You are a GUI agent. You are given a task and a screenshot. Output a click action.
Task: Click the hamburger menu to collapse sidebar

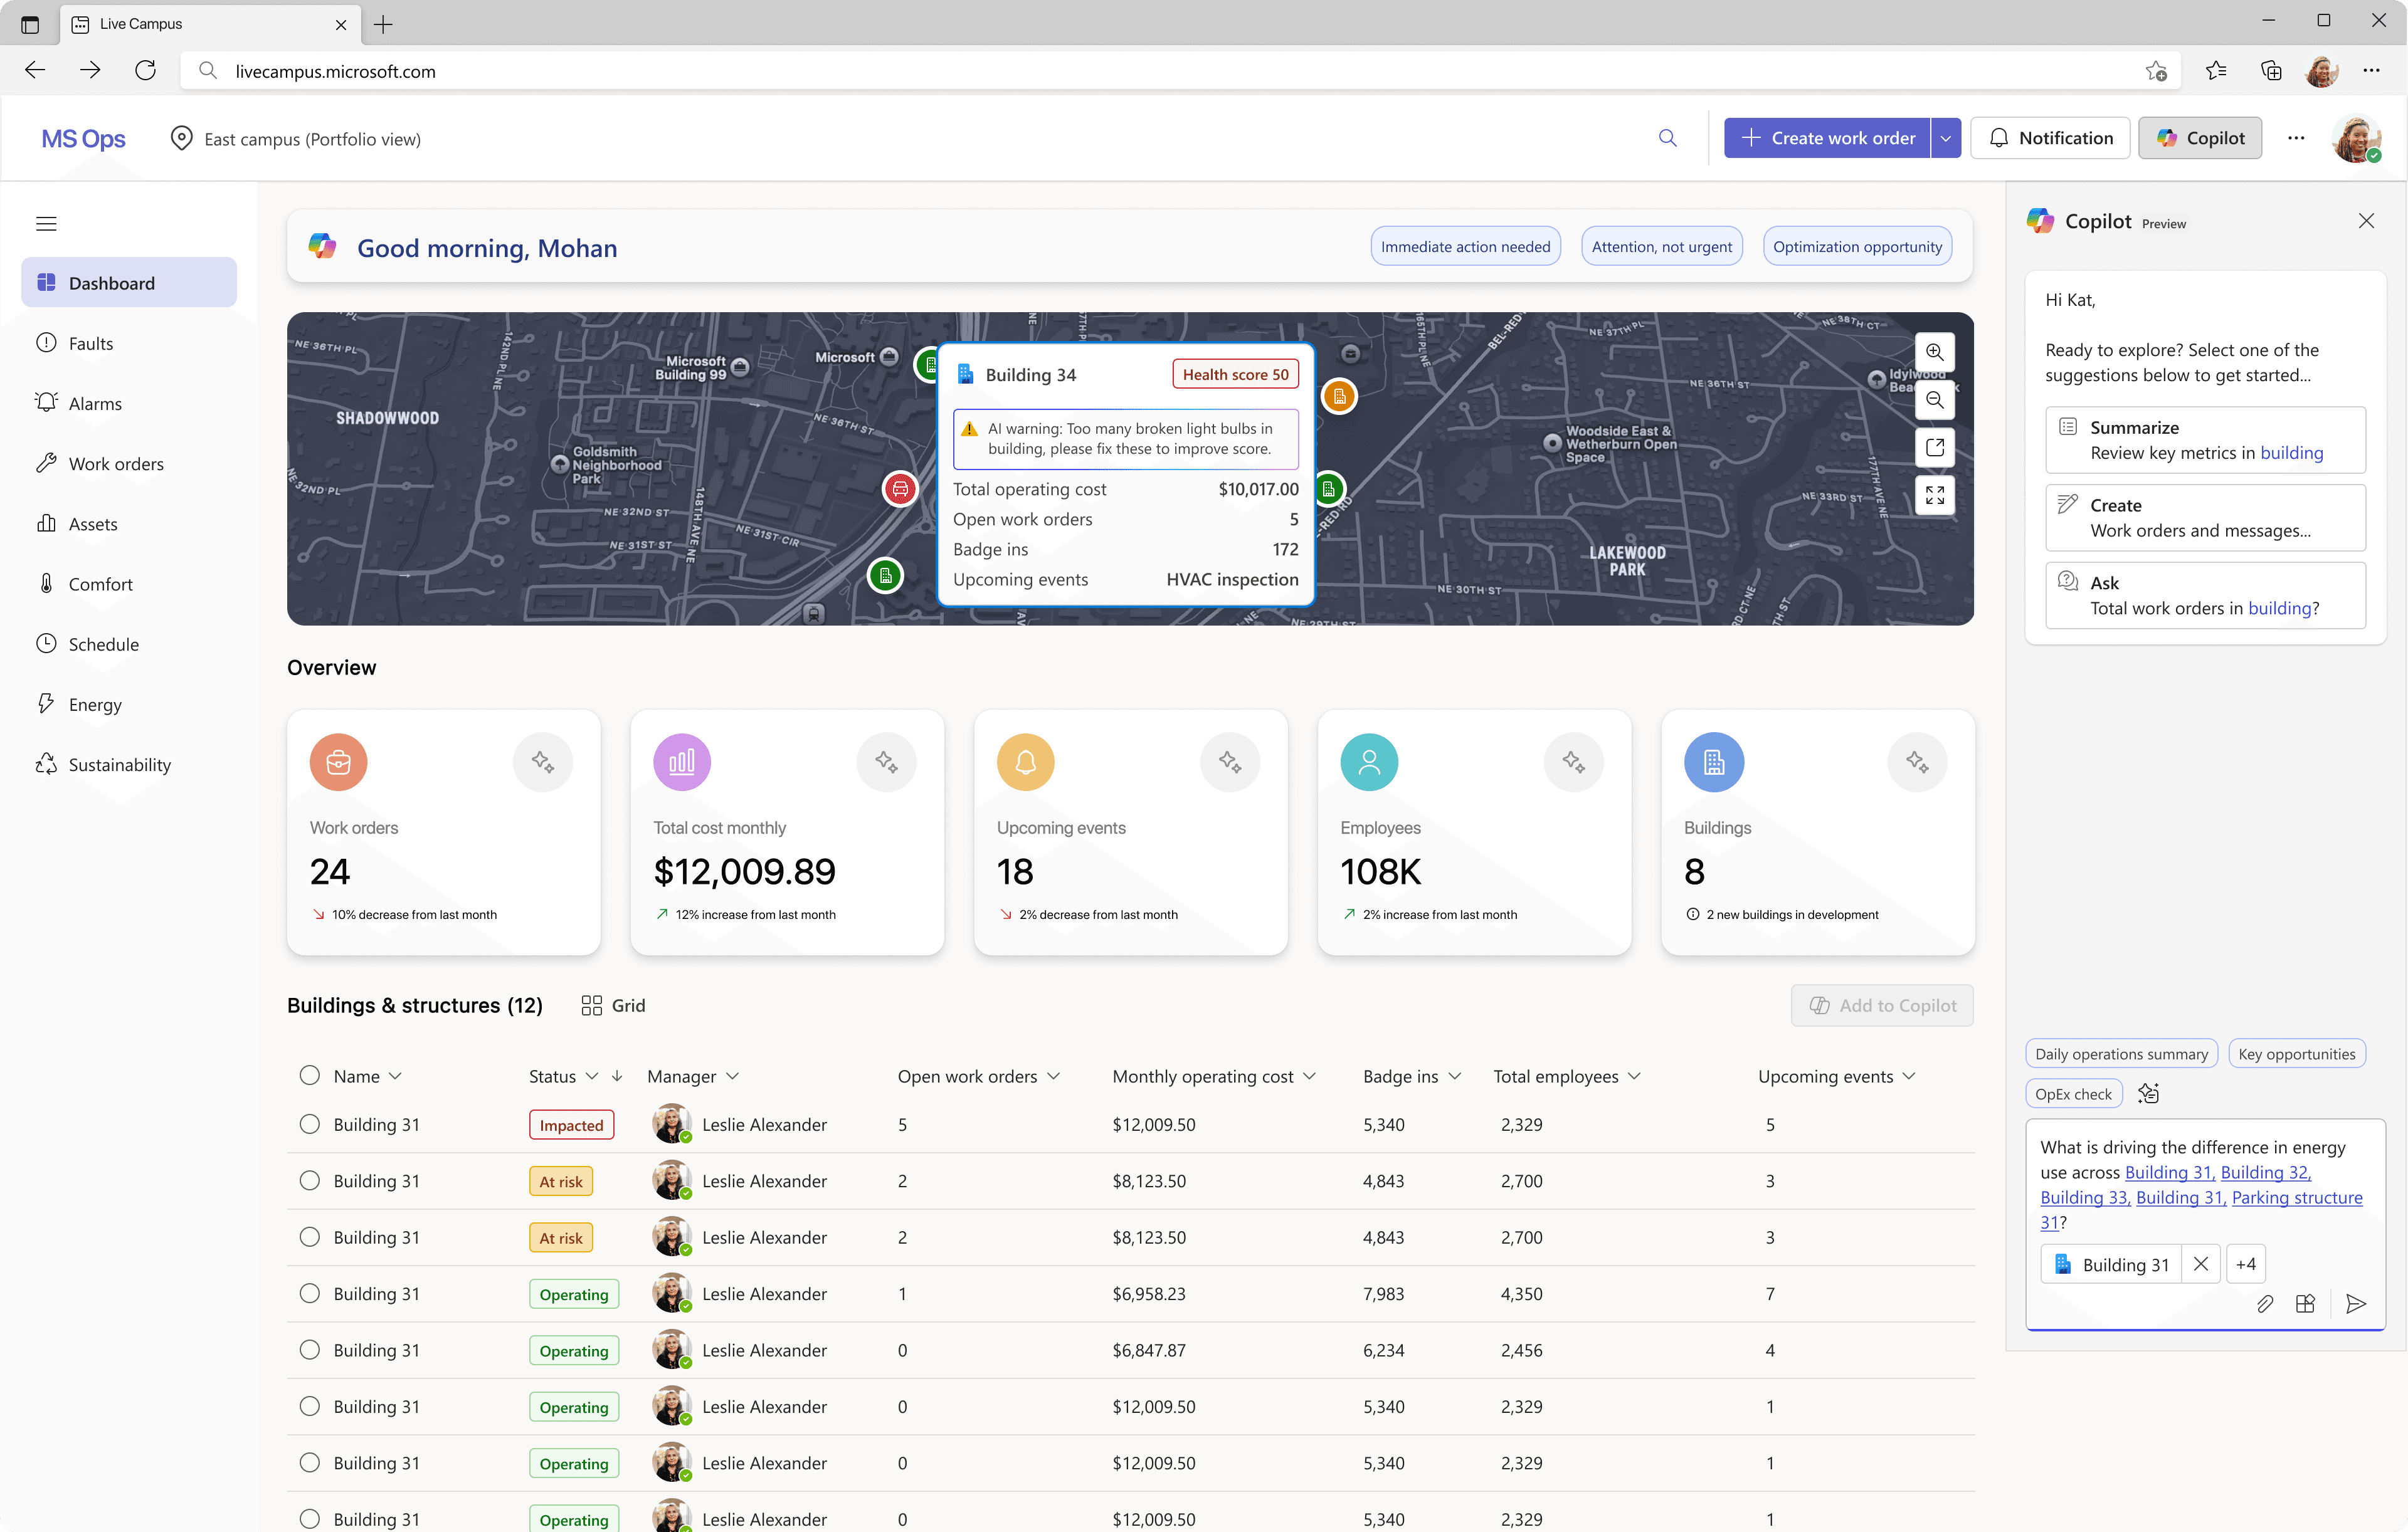click(x=46, y=224)
